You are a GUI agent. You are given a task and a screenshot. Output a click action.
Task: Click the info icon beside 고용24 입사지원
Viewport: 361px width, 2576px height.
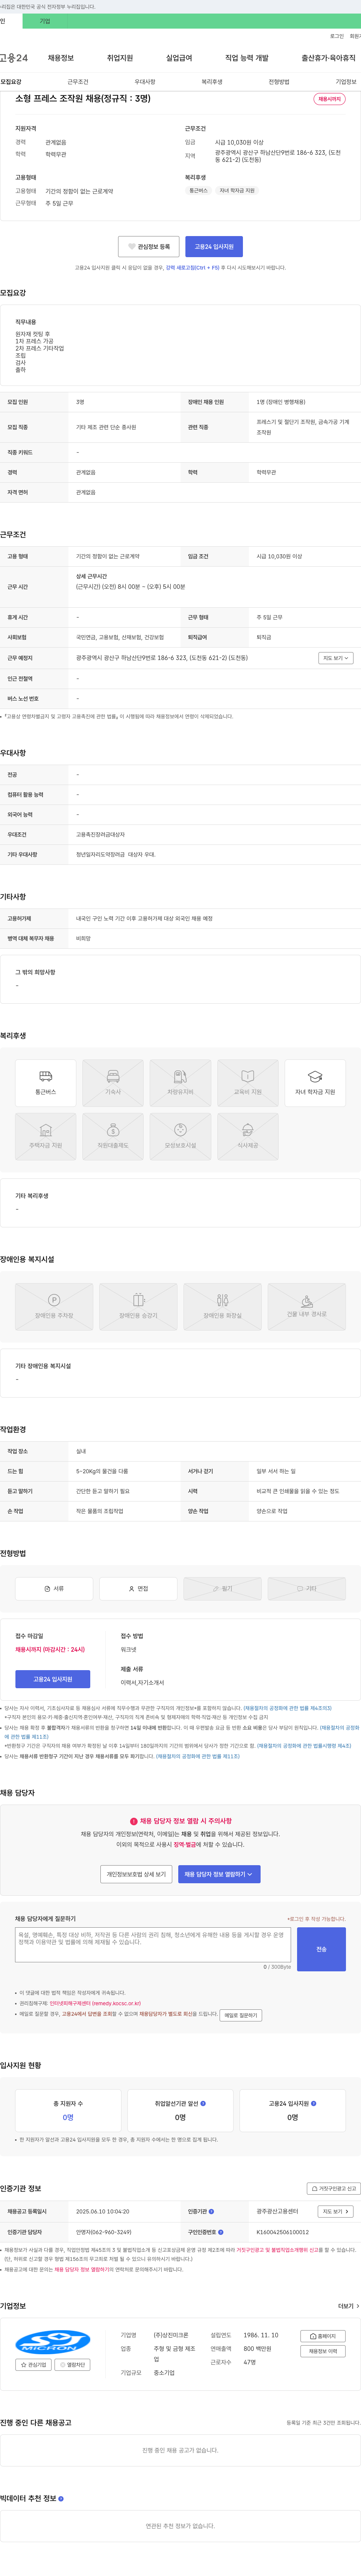[x=313, y=2103]
